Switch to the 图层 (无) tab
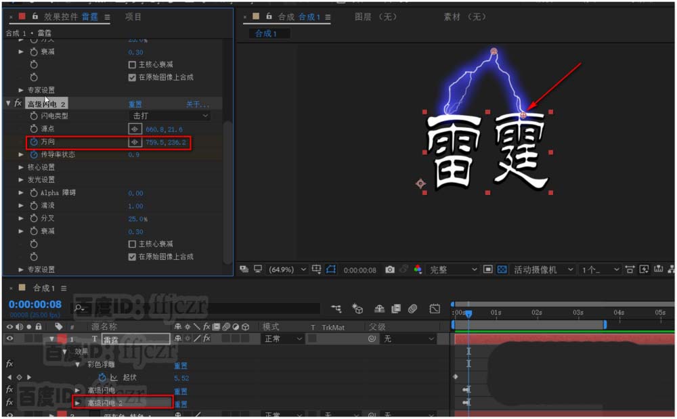677x419 pixels. tap(376, 17)
